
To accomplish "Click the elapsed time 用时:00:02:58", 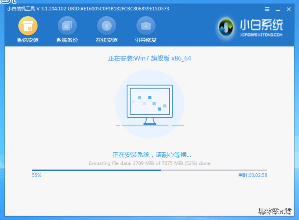I will click(x=253, y=175).
